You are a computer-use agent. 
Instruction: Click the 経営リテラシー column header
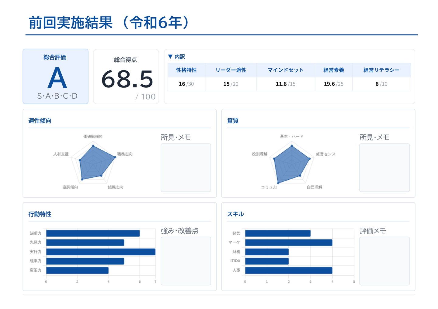381,70
